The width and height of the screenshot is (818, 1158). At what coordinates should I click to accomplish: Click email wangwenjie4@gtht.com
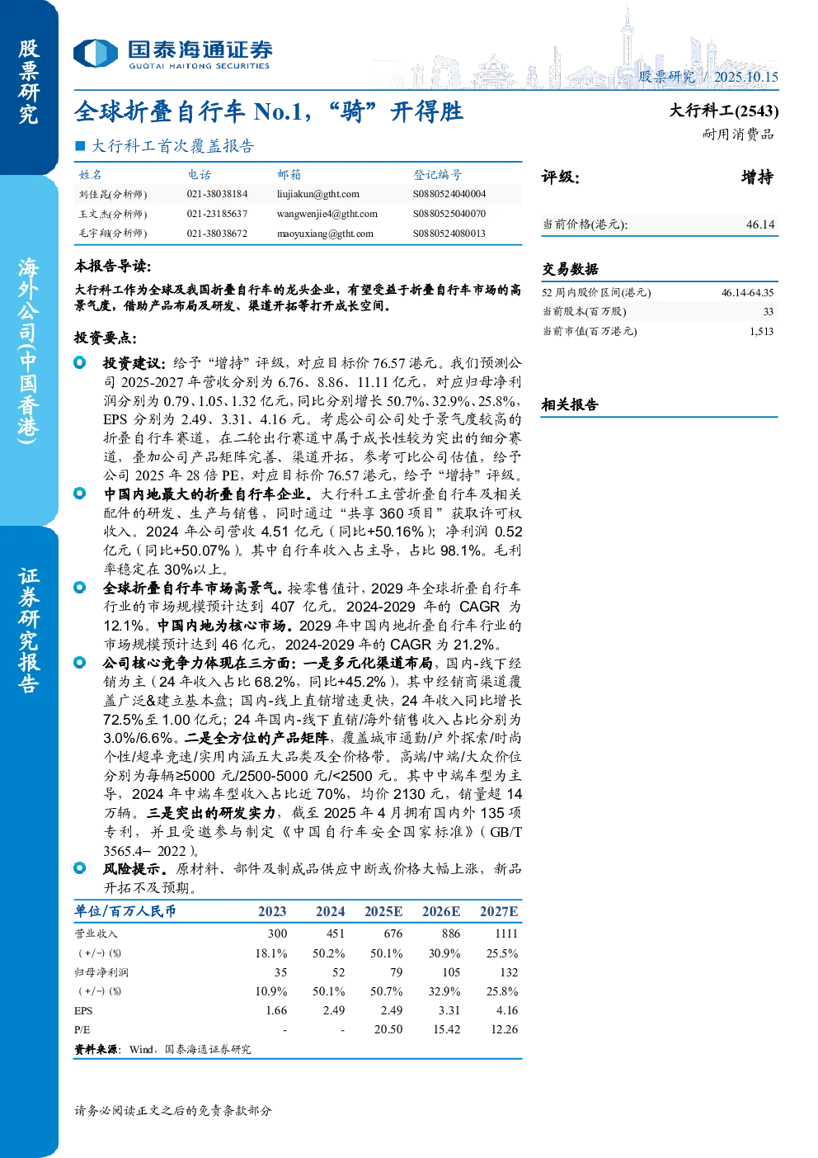pyautogui.click(x=327, y=214)
